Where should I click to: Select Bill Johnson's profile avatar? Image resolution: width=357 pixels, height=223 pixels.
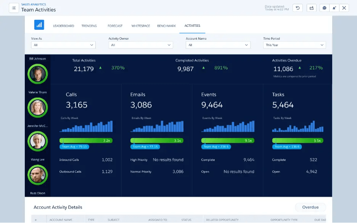(38, 74)
